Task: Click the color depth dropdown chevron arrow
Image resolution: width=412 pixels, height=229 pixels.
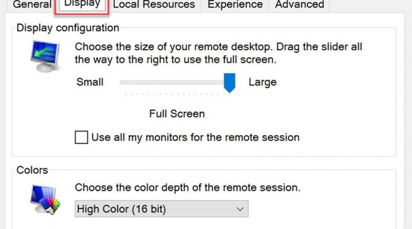Action: tap(240, 209)
